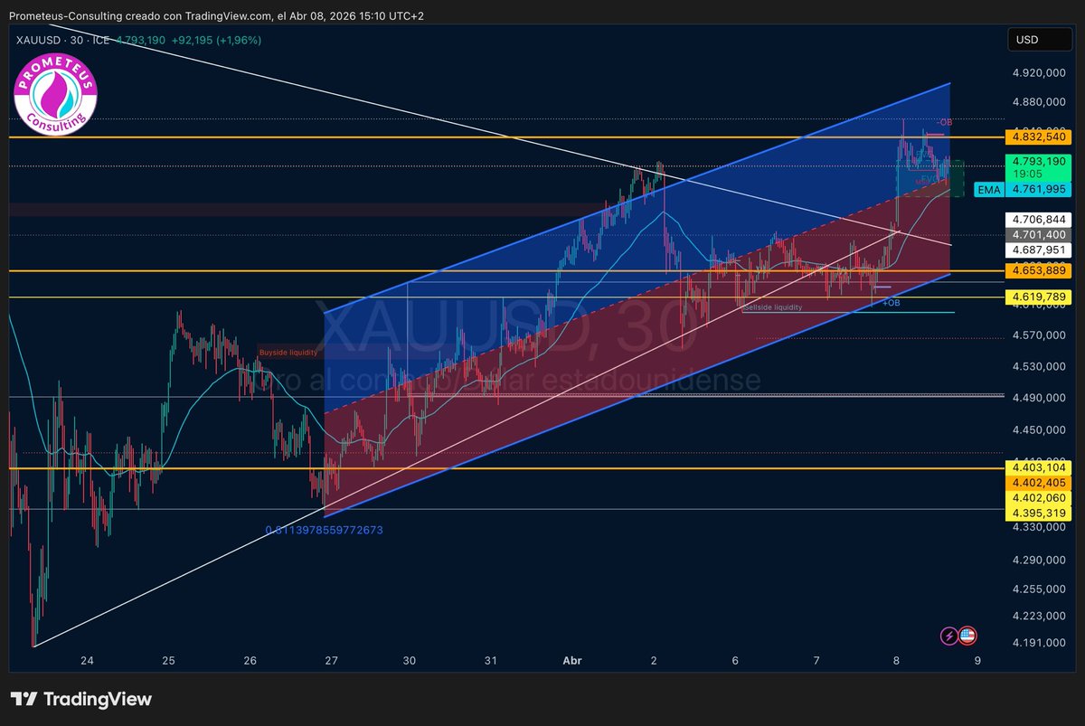Click the 4.832,540 orange price label
Screen dimensions: 1085x726
(1039, 137)
